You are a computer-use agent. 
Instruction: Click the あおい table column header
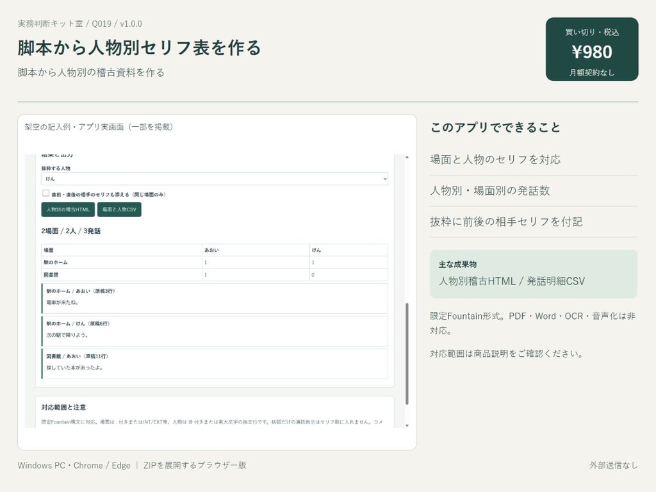tap(256, 250)
